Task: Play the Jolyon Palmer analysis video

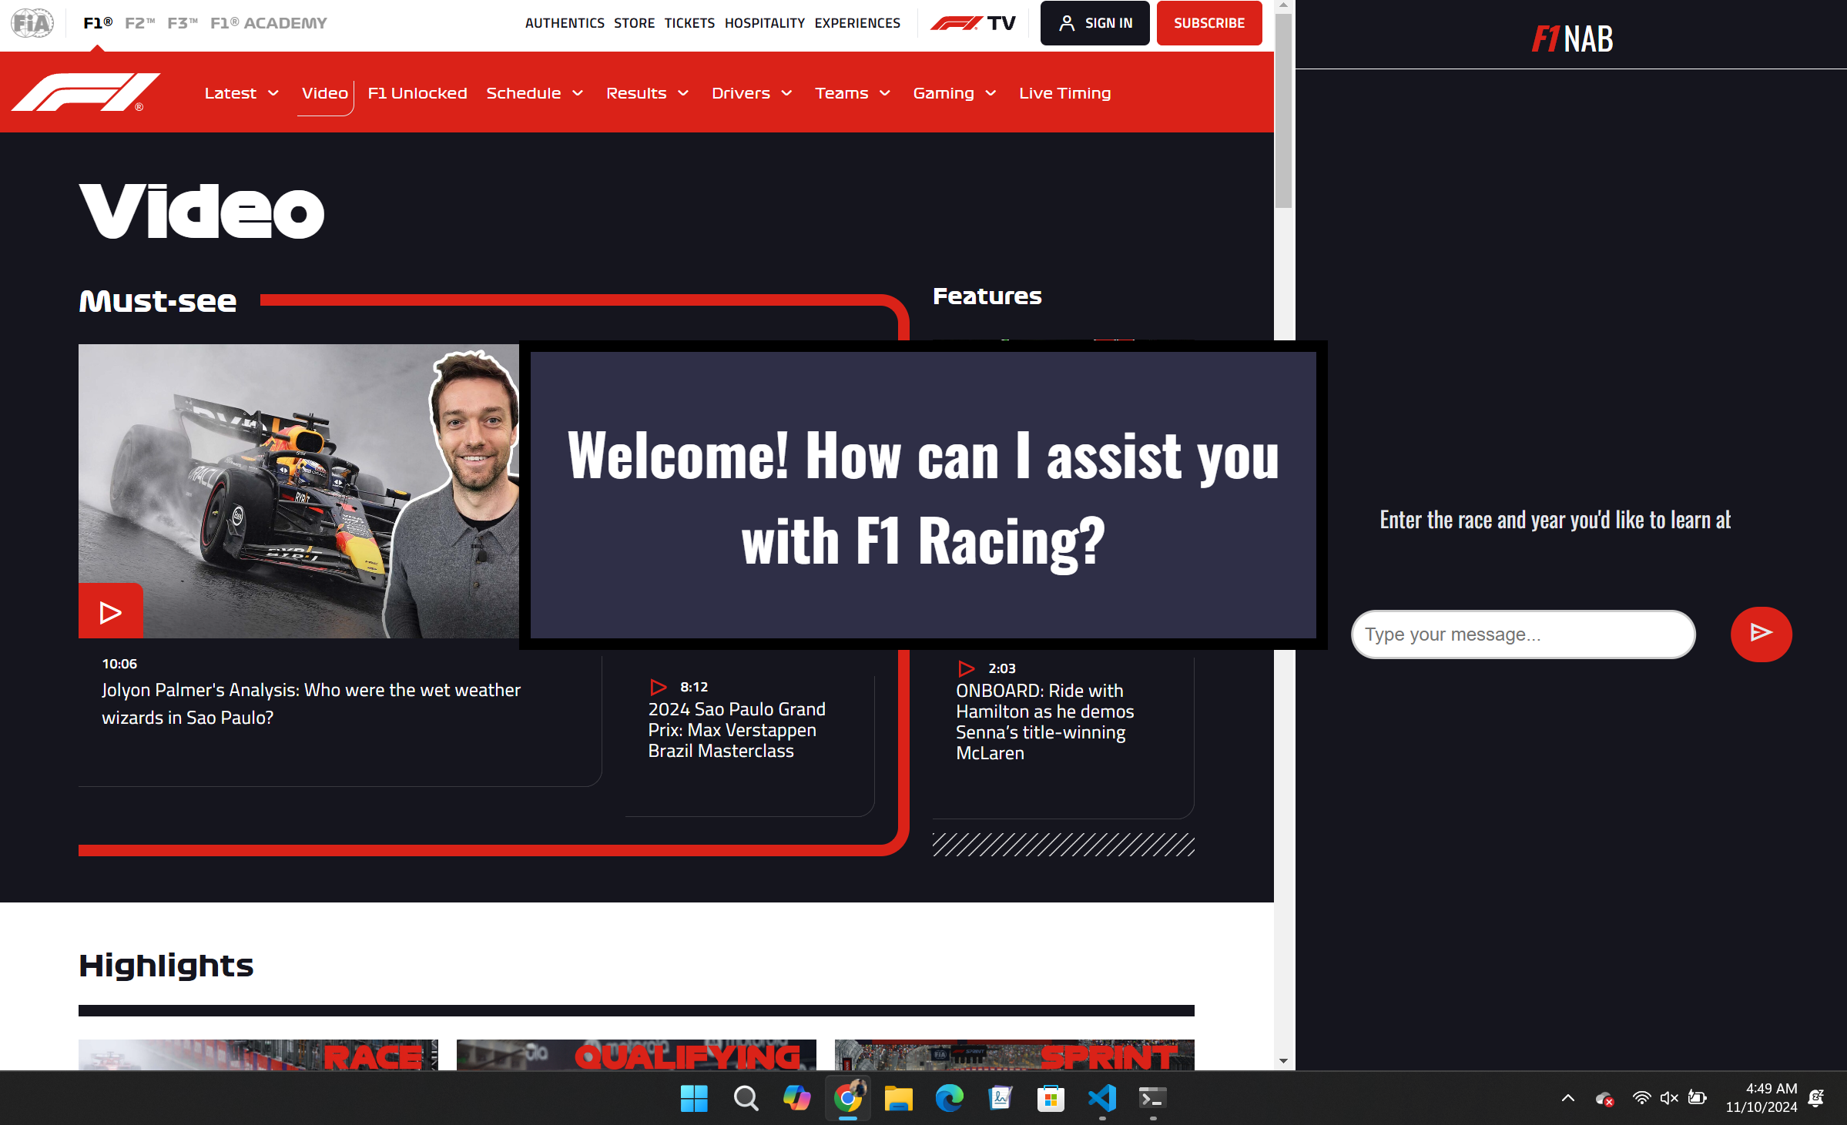Action: (110, 612)
